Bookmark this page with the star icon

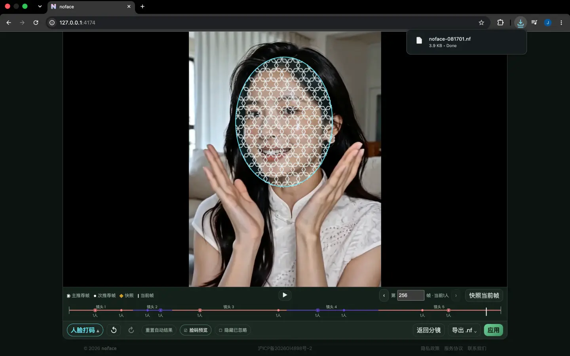[481, 23]
